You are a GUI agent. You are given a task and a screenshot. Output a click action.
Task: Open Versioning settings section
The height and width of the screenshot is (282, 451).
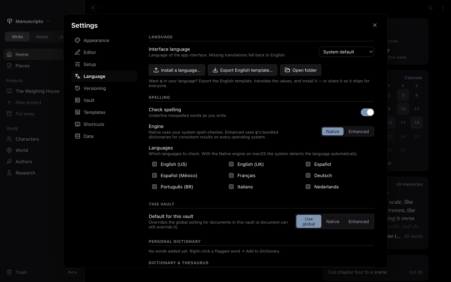pyautogui.click(x=104, y=88)
